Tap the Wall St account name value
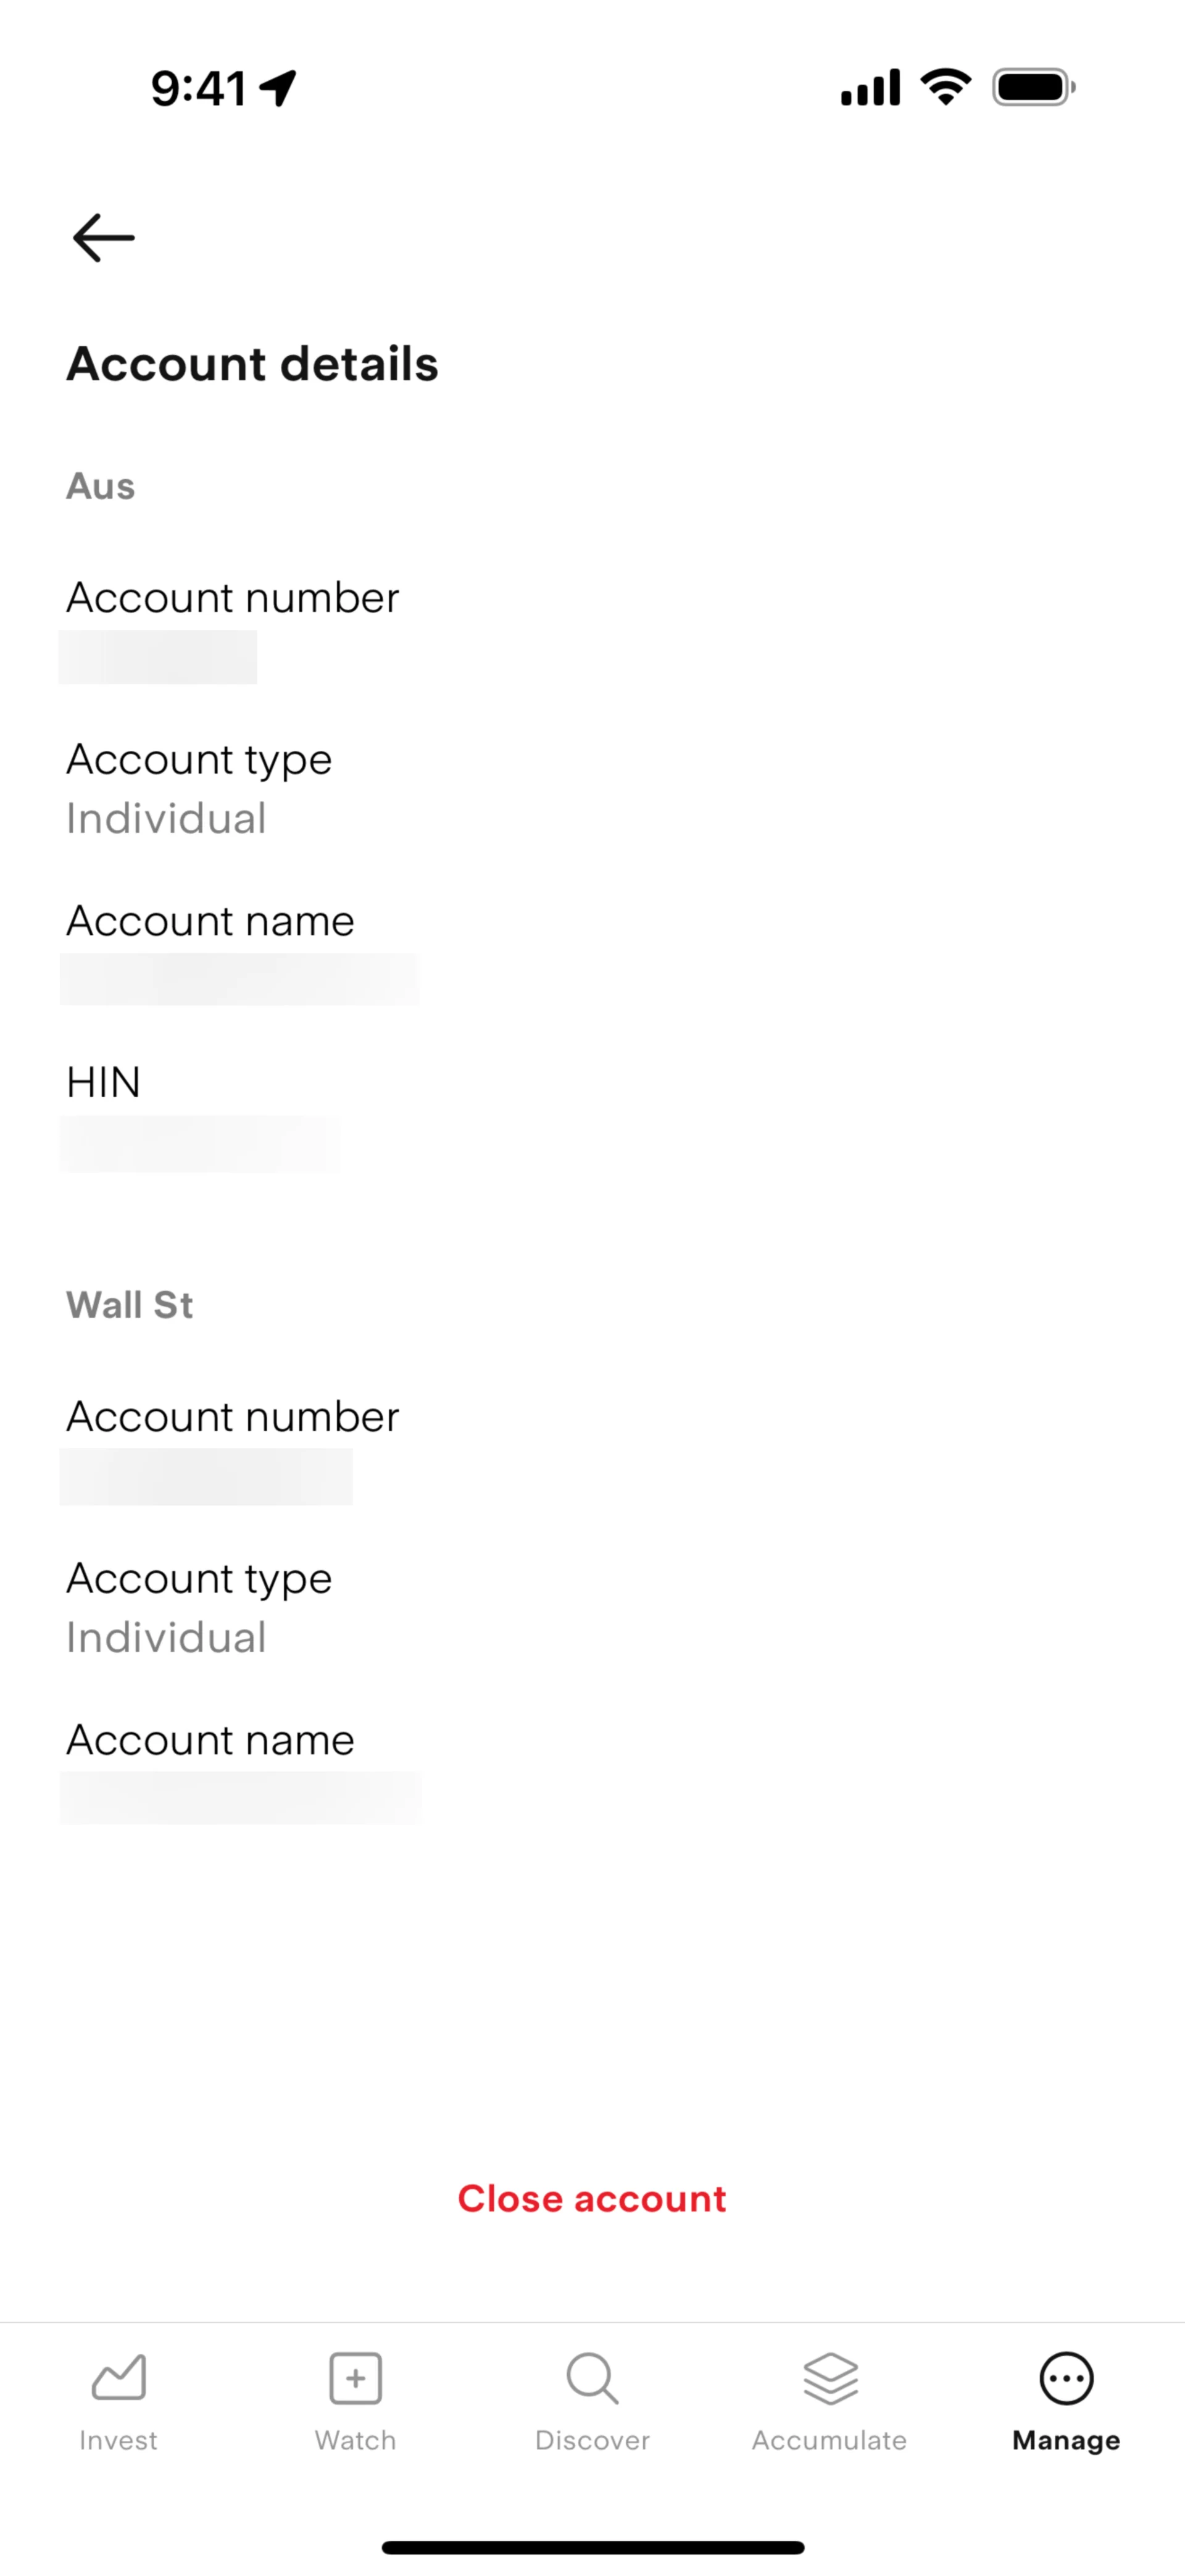The height and width of the screenshot is (2576, 1185). [x=241, y=1798]
